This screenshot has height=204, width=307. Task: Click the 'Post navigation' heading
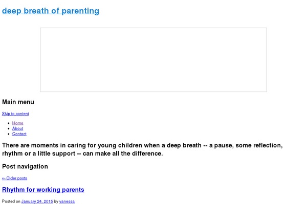(25, 166)
